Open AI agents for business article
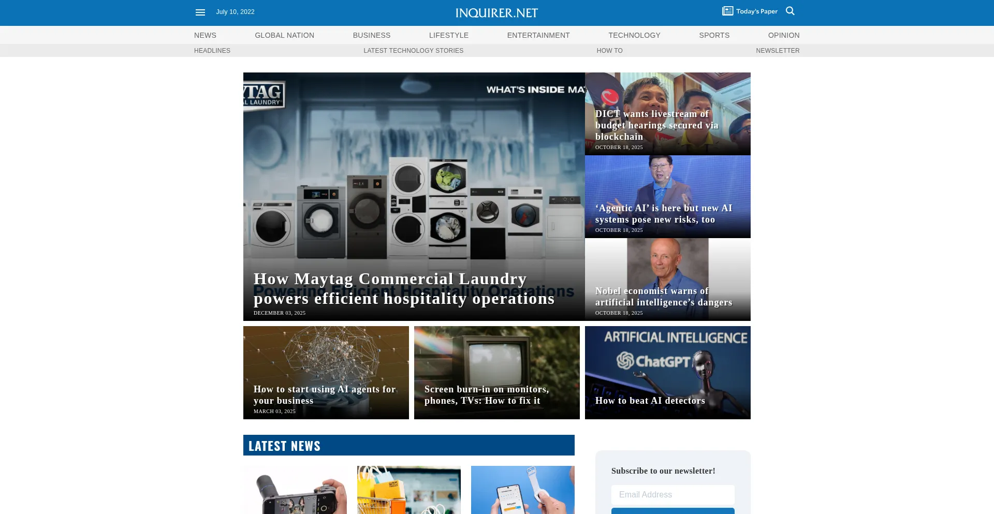This screenshot has height=514, width=994. 325,395
